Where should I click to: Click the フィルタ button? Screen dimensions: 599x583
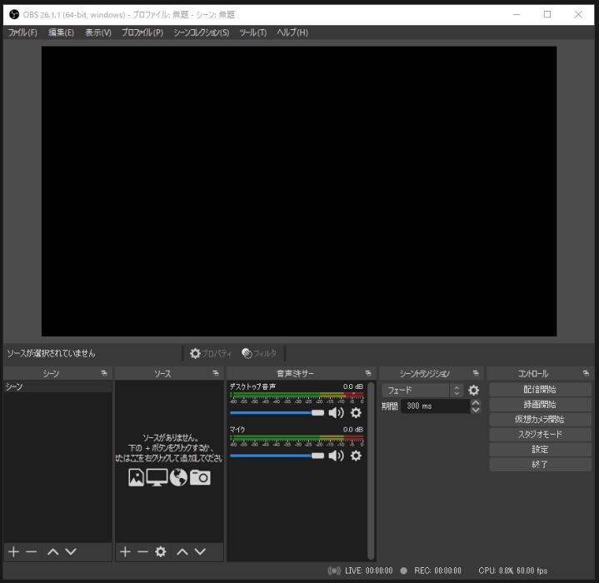[x=259, y=353]
